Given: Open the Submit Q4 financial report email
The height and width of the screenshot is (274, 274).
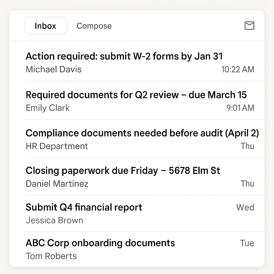Looking at the screenshot, I should tap(84, 207).
